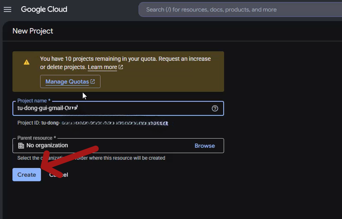The width and height of the screenshot is (342, 219).
Task: Click the Cancel button
Action: [59, 175]
